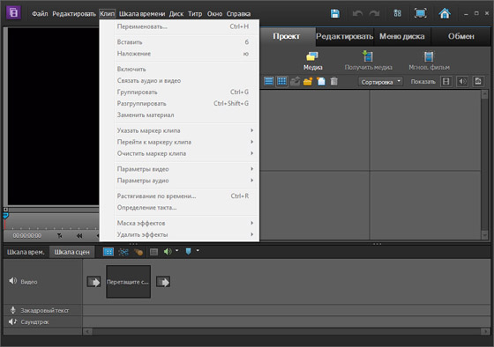Expand Указать маркер клипа submenu

tap(180, 130)
